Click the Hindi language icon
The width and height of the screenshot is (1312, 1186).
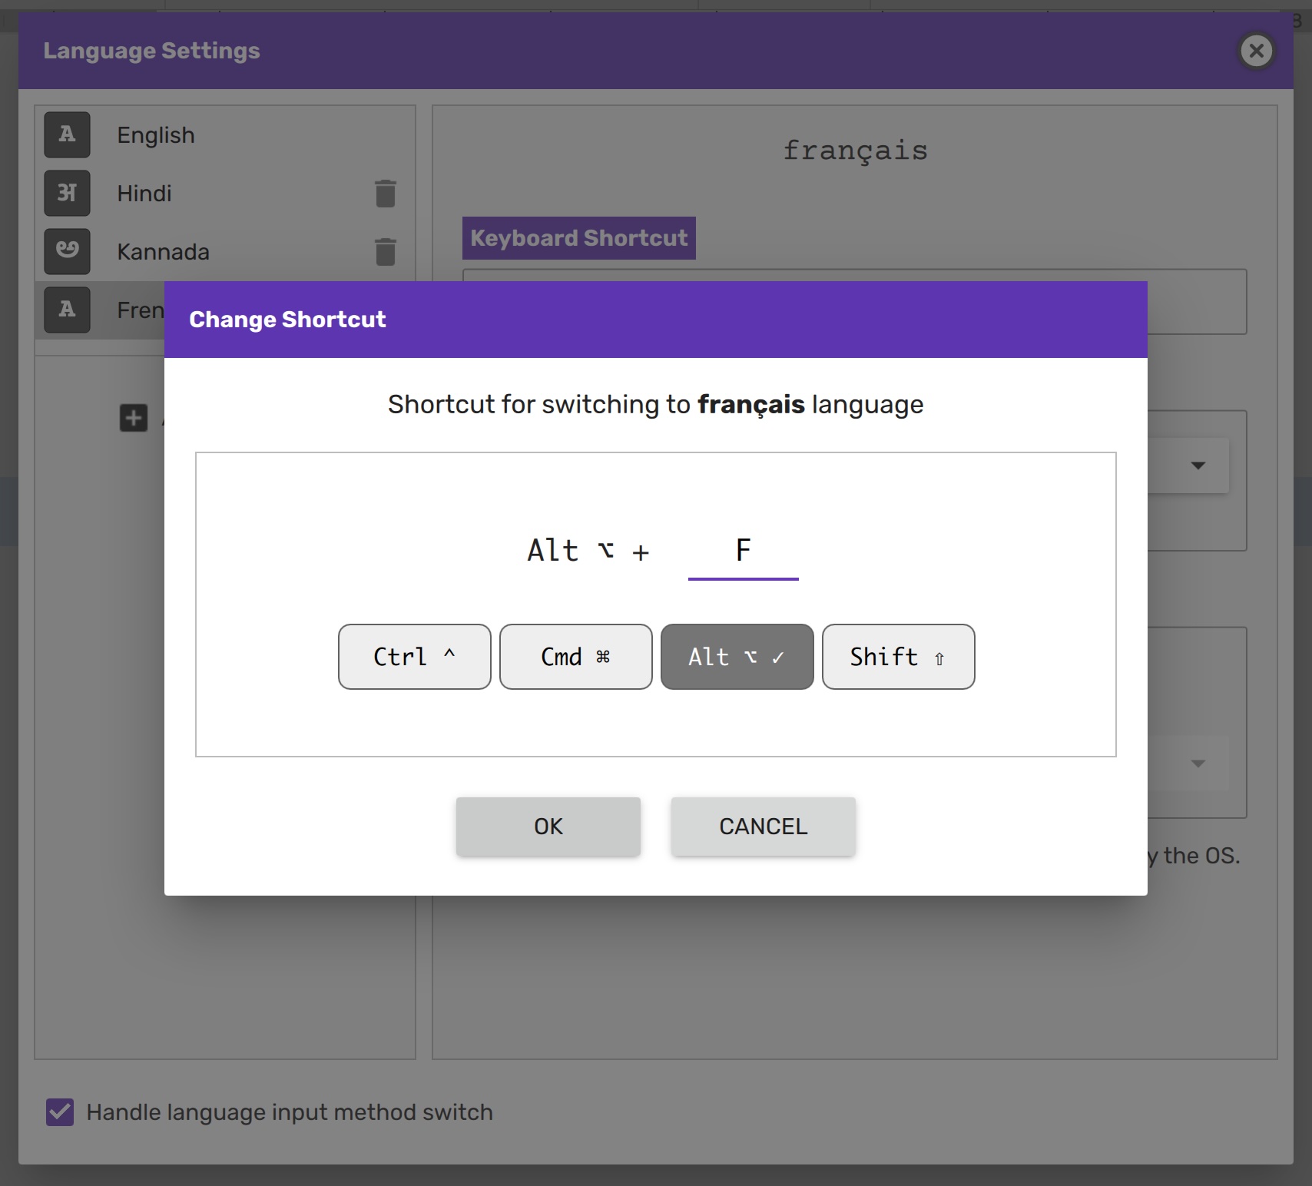(67, 194)
